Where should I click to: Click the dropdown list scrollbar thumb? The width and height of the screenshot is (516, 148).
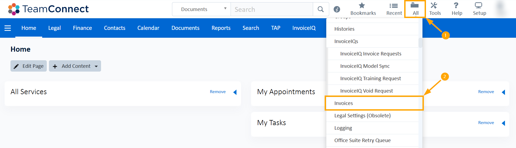tap(420, 43)
